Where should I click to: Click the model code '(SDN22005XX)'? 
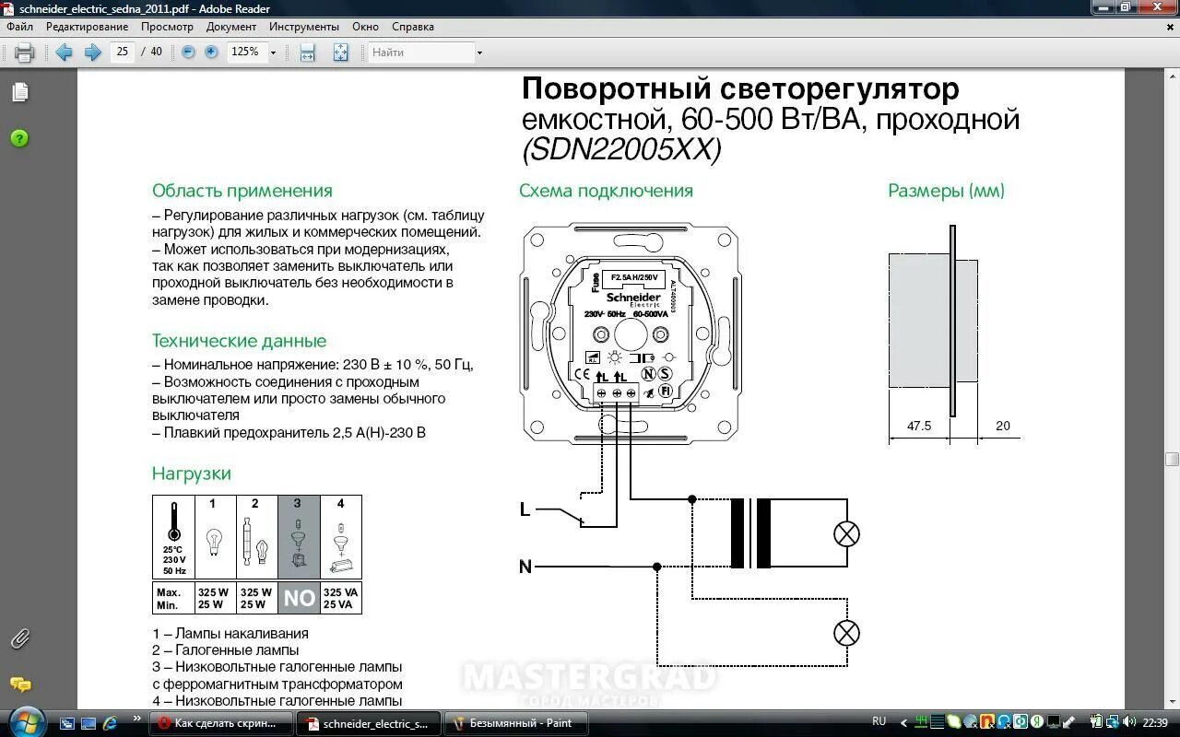[x=621, y=149]
